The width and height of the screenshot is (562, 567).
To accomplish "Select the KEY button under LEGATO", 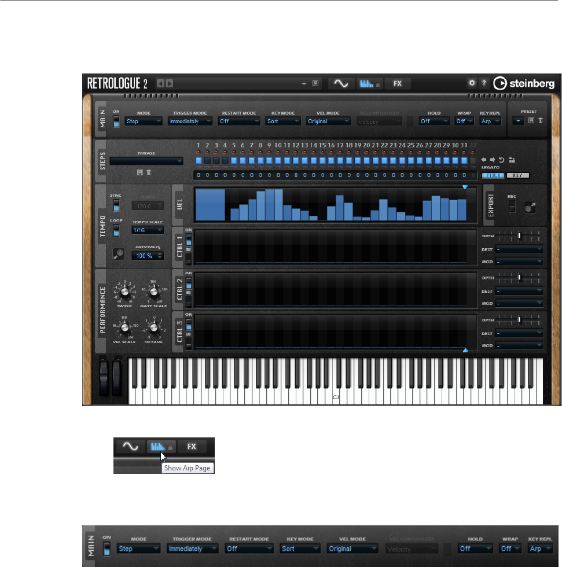I will tap(517, 175).
